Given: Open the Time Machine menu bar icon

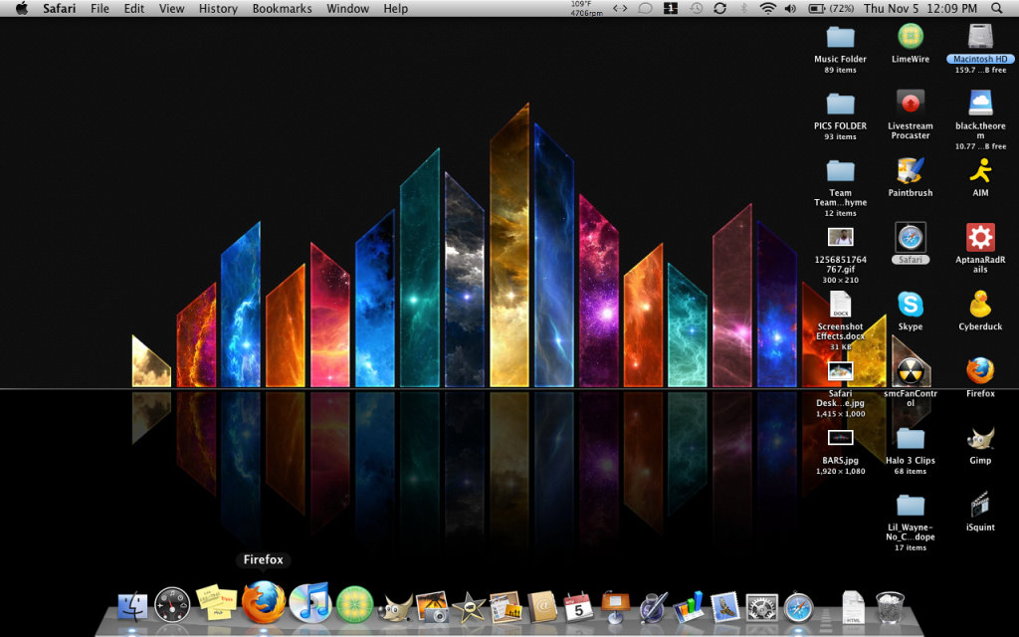Looking at the screenshot, I should click(696, 8).
